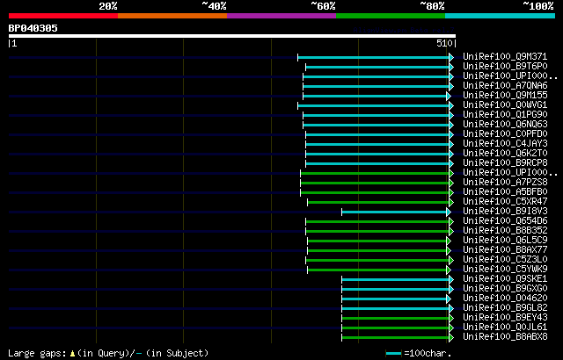Open the UniRef100_B9T6P0 hit label
The image size is (563, 360).
(x=505, y=66)
